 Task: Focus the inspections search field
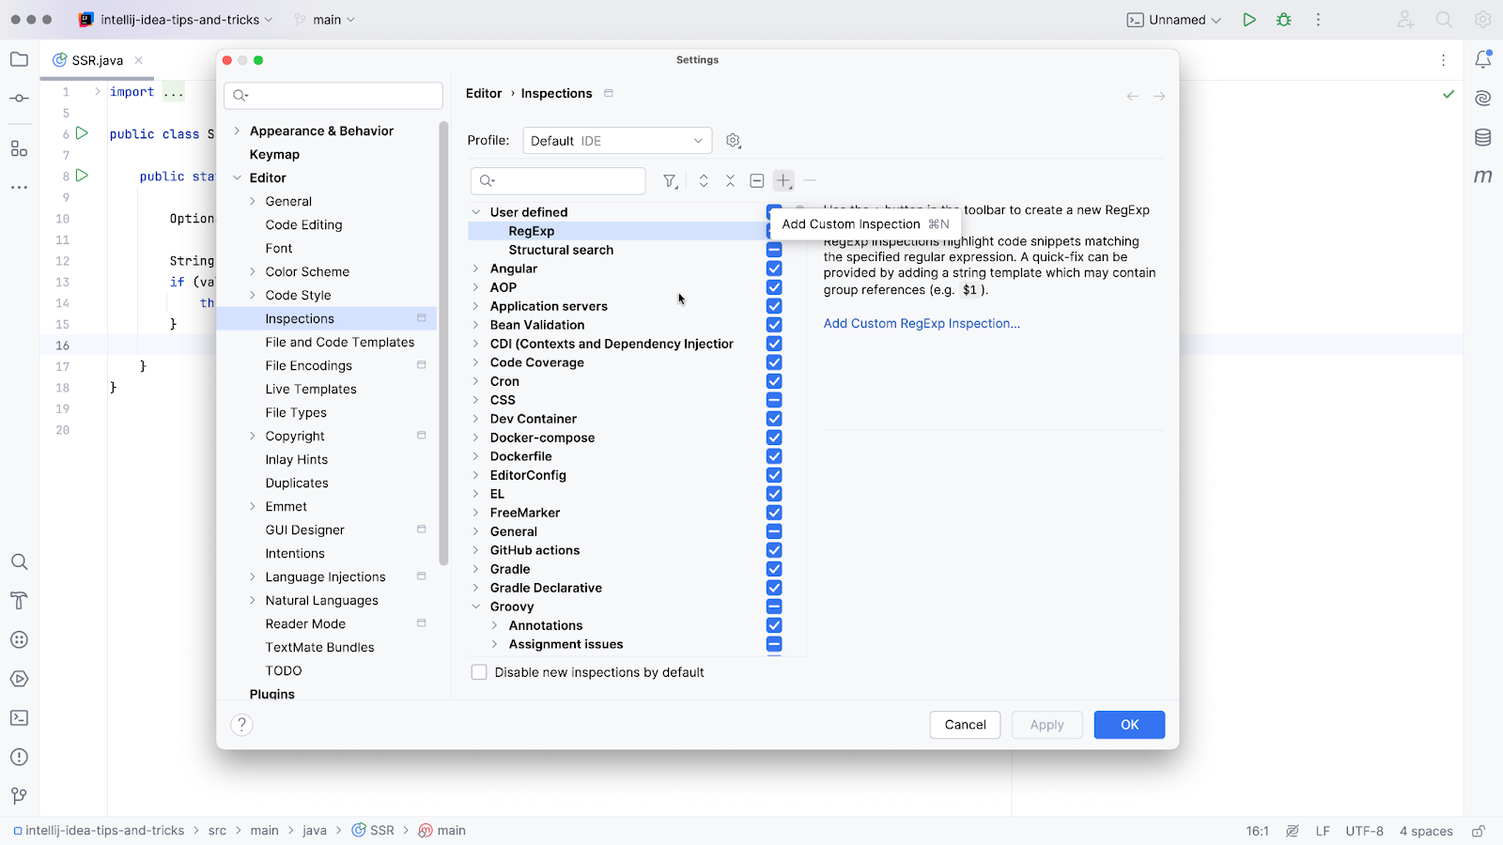558,180
